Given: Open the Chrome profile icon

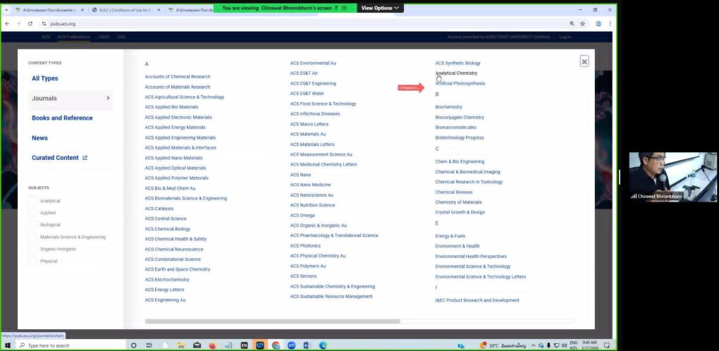Looking at the screenshot, I should point(598,23).
